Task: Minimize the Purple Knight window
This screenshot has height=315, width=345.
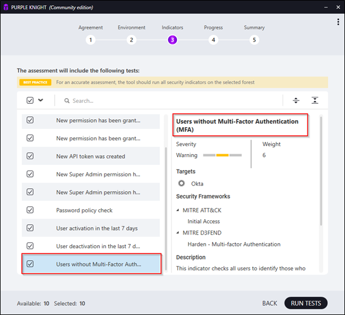Action: tap(326, 7)
